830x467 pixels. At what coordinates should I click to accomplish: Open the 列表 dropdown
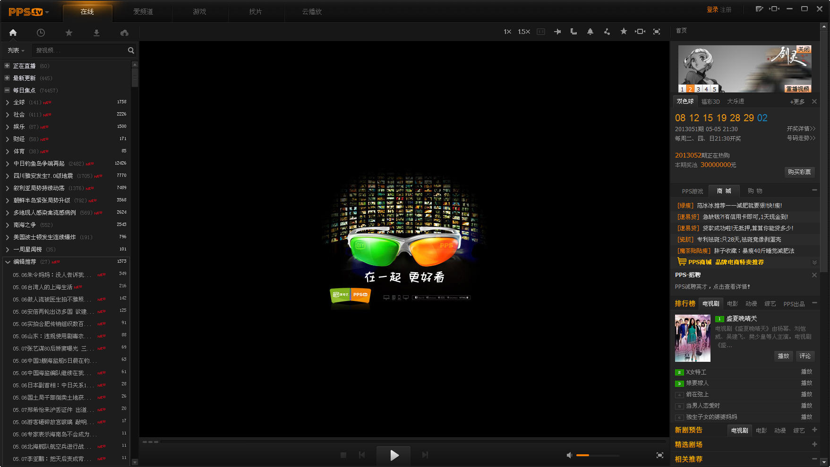[x=16, y=50]
